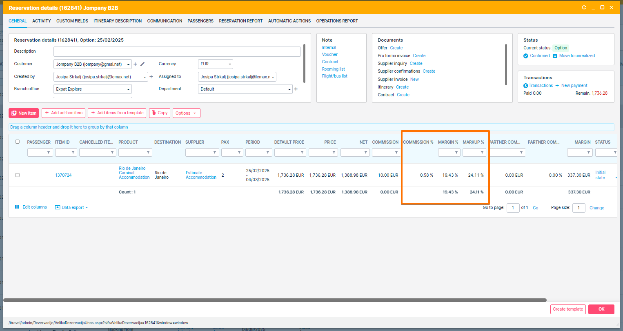The width and height of the screenshot is (623, 331).
Task: Open the Options dropdown menu
Action: [x=186, y=113]
